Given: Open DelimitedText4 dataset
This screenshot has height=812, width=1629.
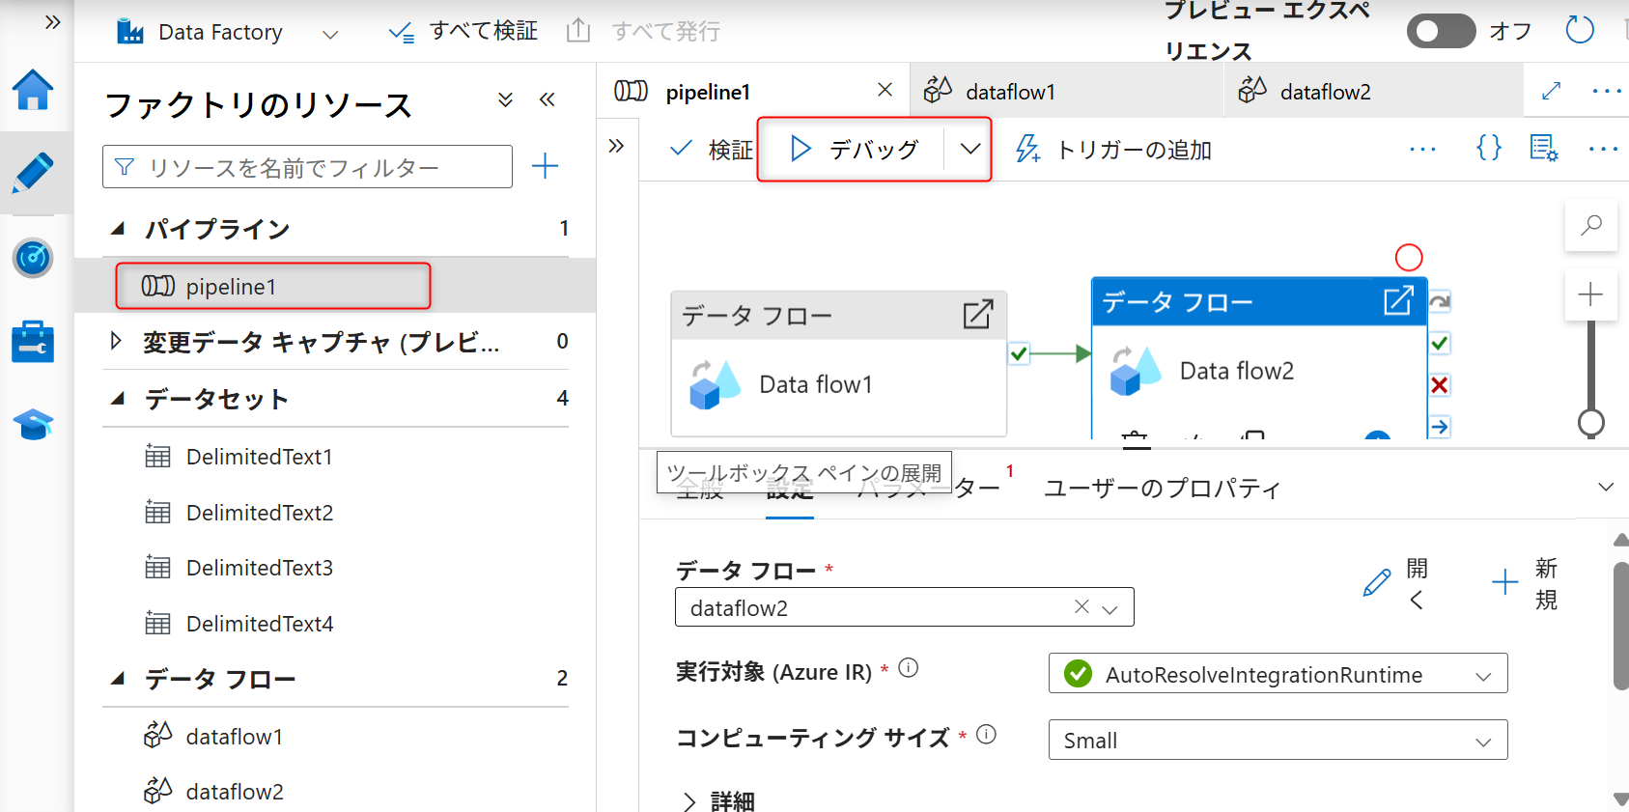Looking at the screenshot, I should (259, 624).
